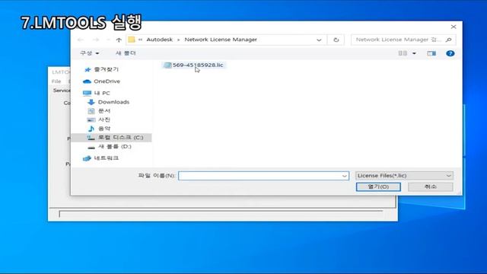Select the 569-45185928.lic file icon

[167, 65]
